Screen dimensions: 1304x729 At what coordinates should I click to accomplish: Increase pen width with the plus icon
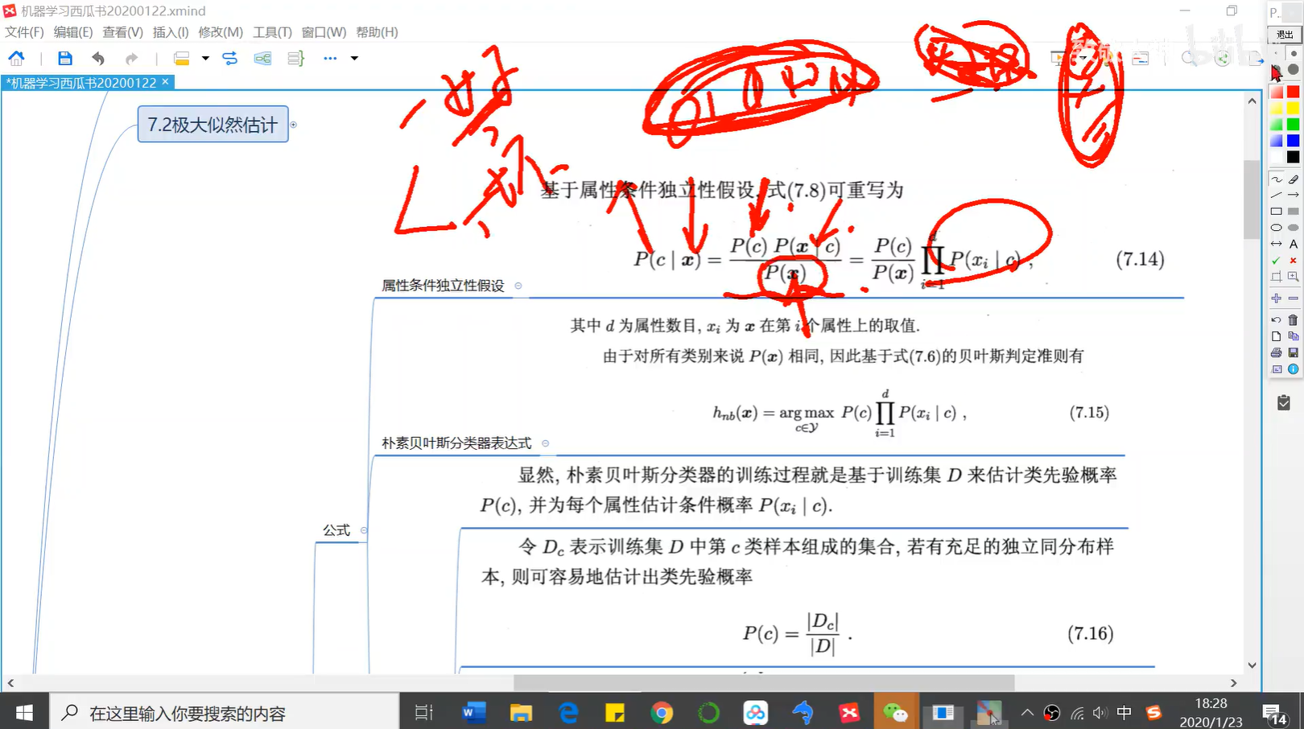(x=1277, y=299)
